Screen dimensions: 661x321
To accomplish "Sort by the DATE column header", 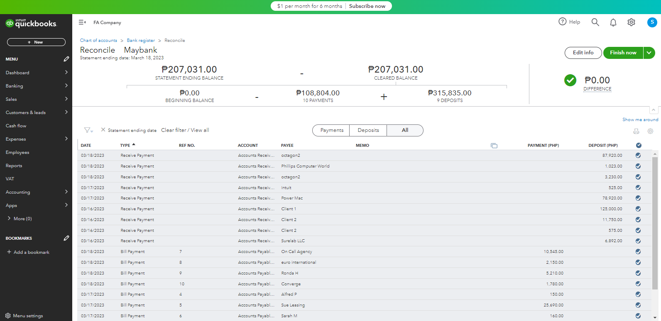I will pyautogui.click(x=86, y=146).
